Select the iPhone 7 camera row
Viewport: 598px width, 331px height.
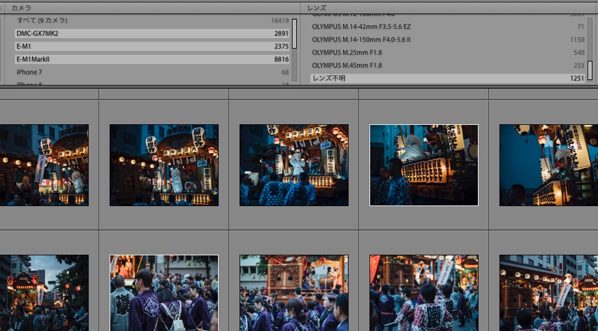(x=152, y=72)
